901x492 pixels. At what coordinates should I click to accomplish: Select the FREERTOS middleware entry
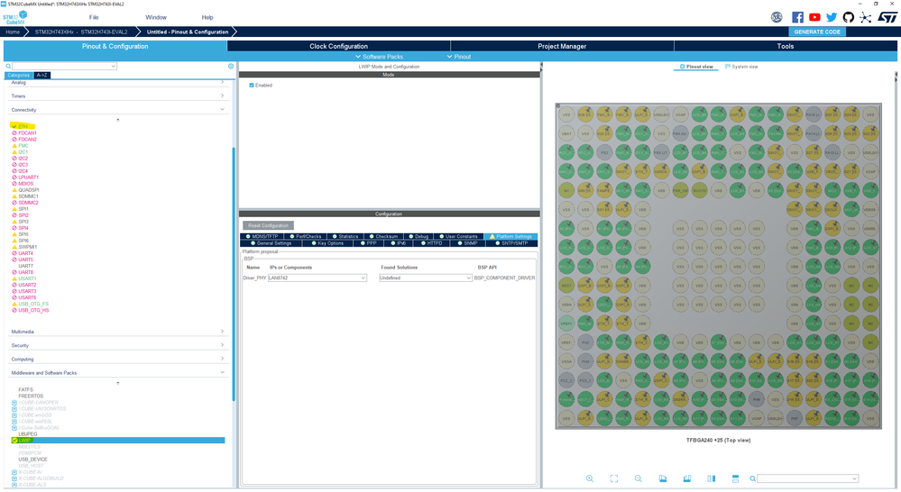pyautogui.click(x=31, y=396)
